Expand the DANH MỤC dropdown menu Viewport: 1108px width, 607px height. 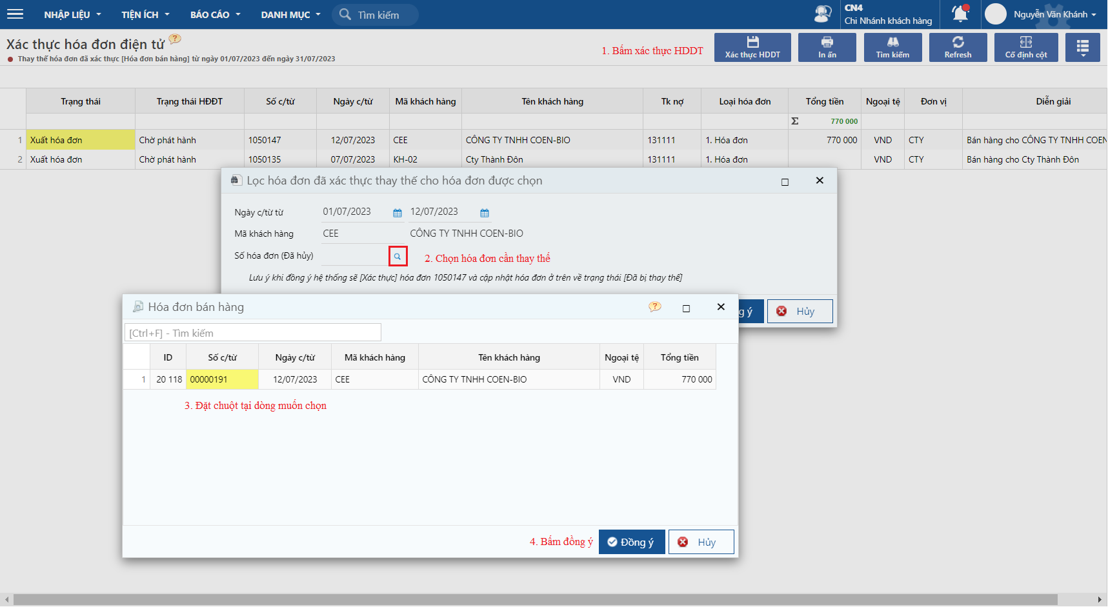[x=290, y=14]
